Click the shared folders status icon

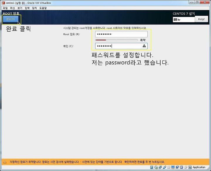point(169,167)
